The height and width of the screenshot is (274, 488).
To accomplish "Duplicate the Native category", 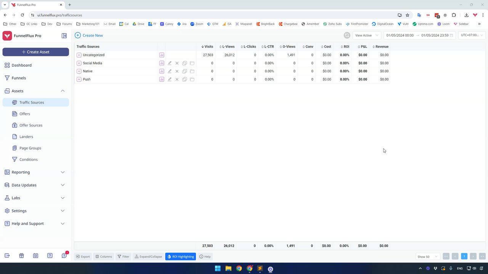I will coord(185,71).
